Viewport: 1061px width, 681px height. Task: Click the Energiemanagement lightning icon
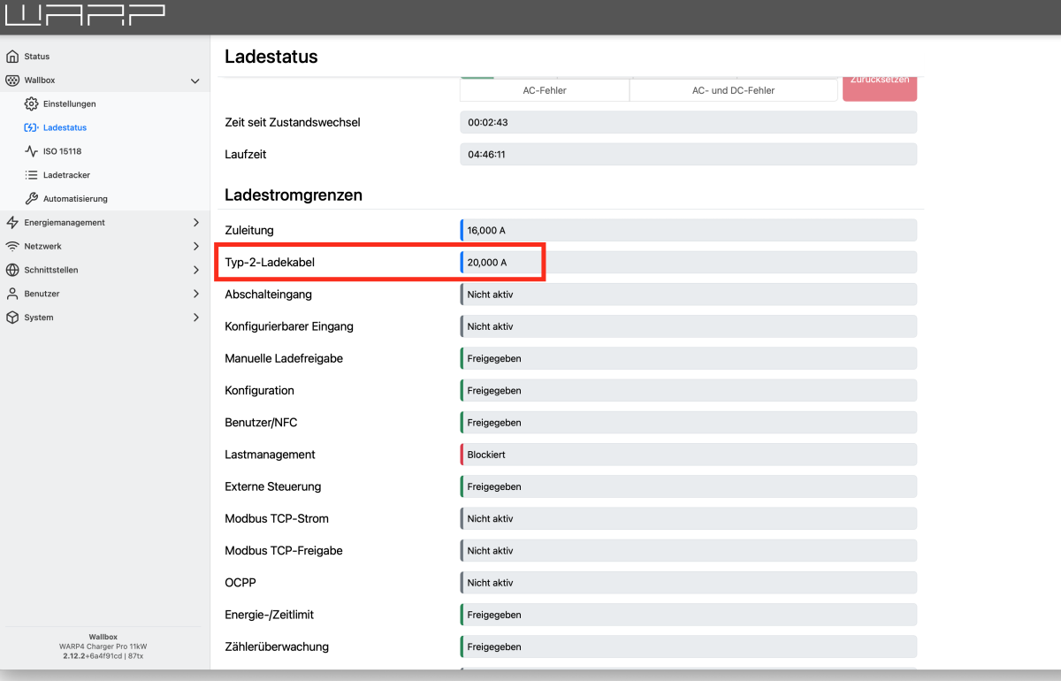click(12, 223)
